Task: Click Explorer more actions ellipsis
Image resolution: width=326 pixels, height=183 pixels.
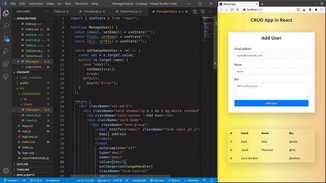Action: (47, 12)
